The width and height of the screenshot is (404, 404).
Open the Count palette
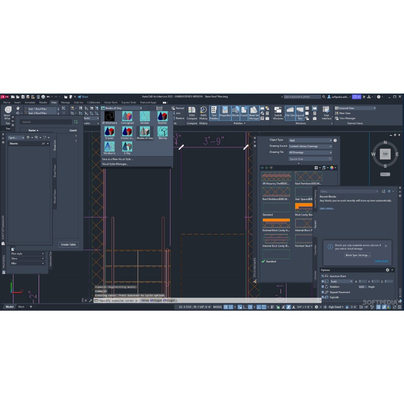(244, 113)
